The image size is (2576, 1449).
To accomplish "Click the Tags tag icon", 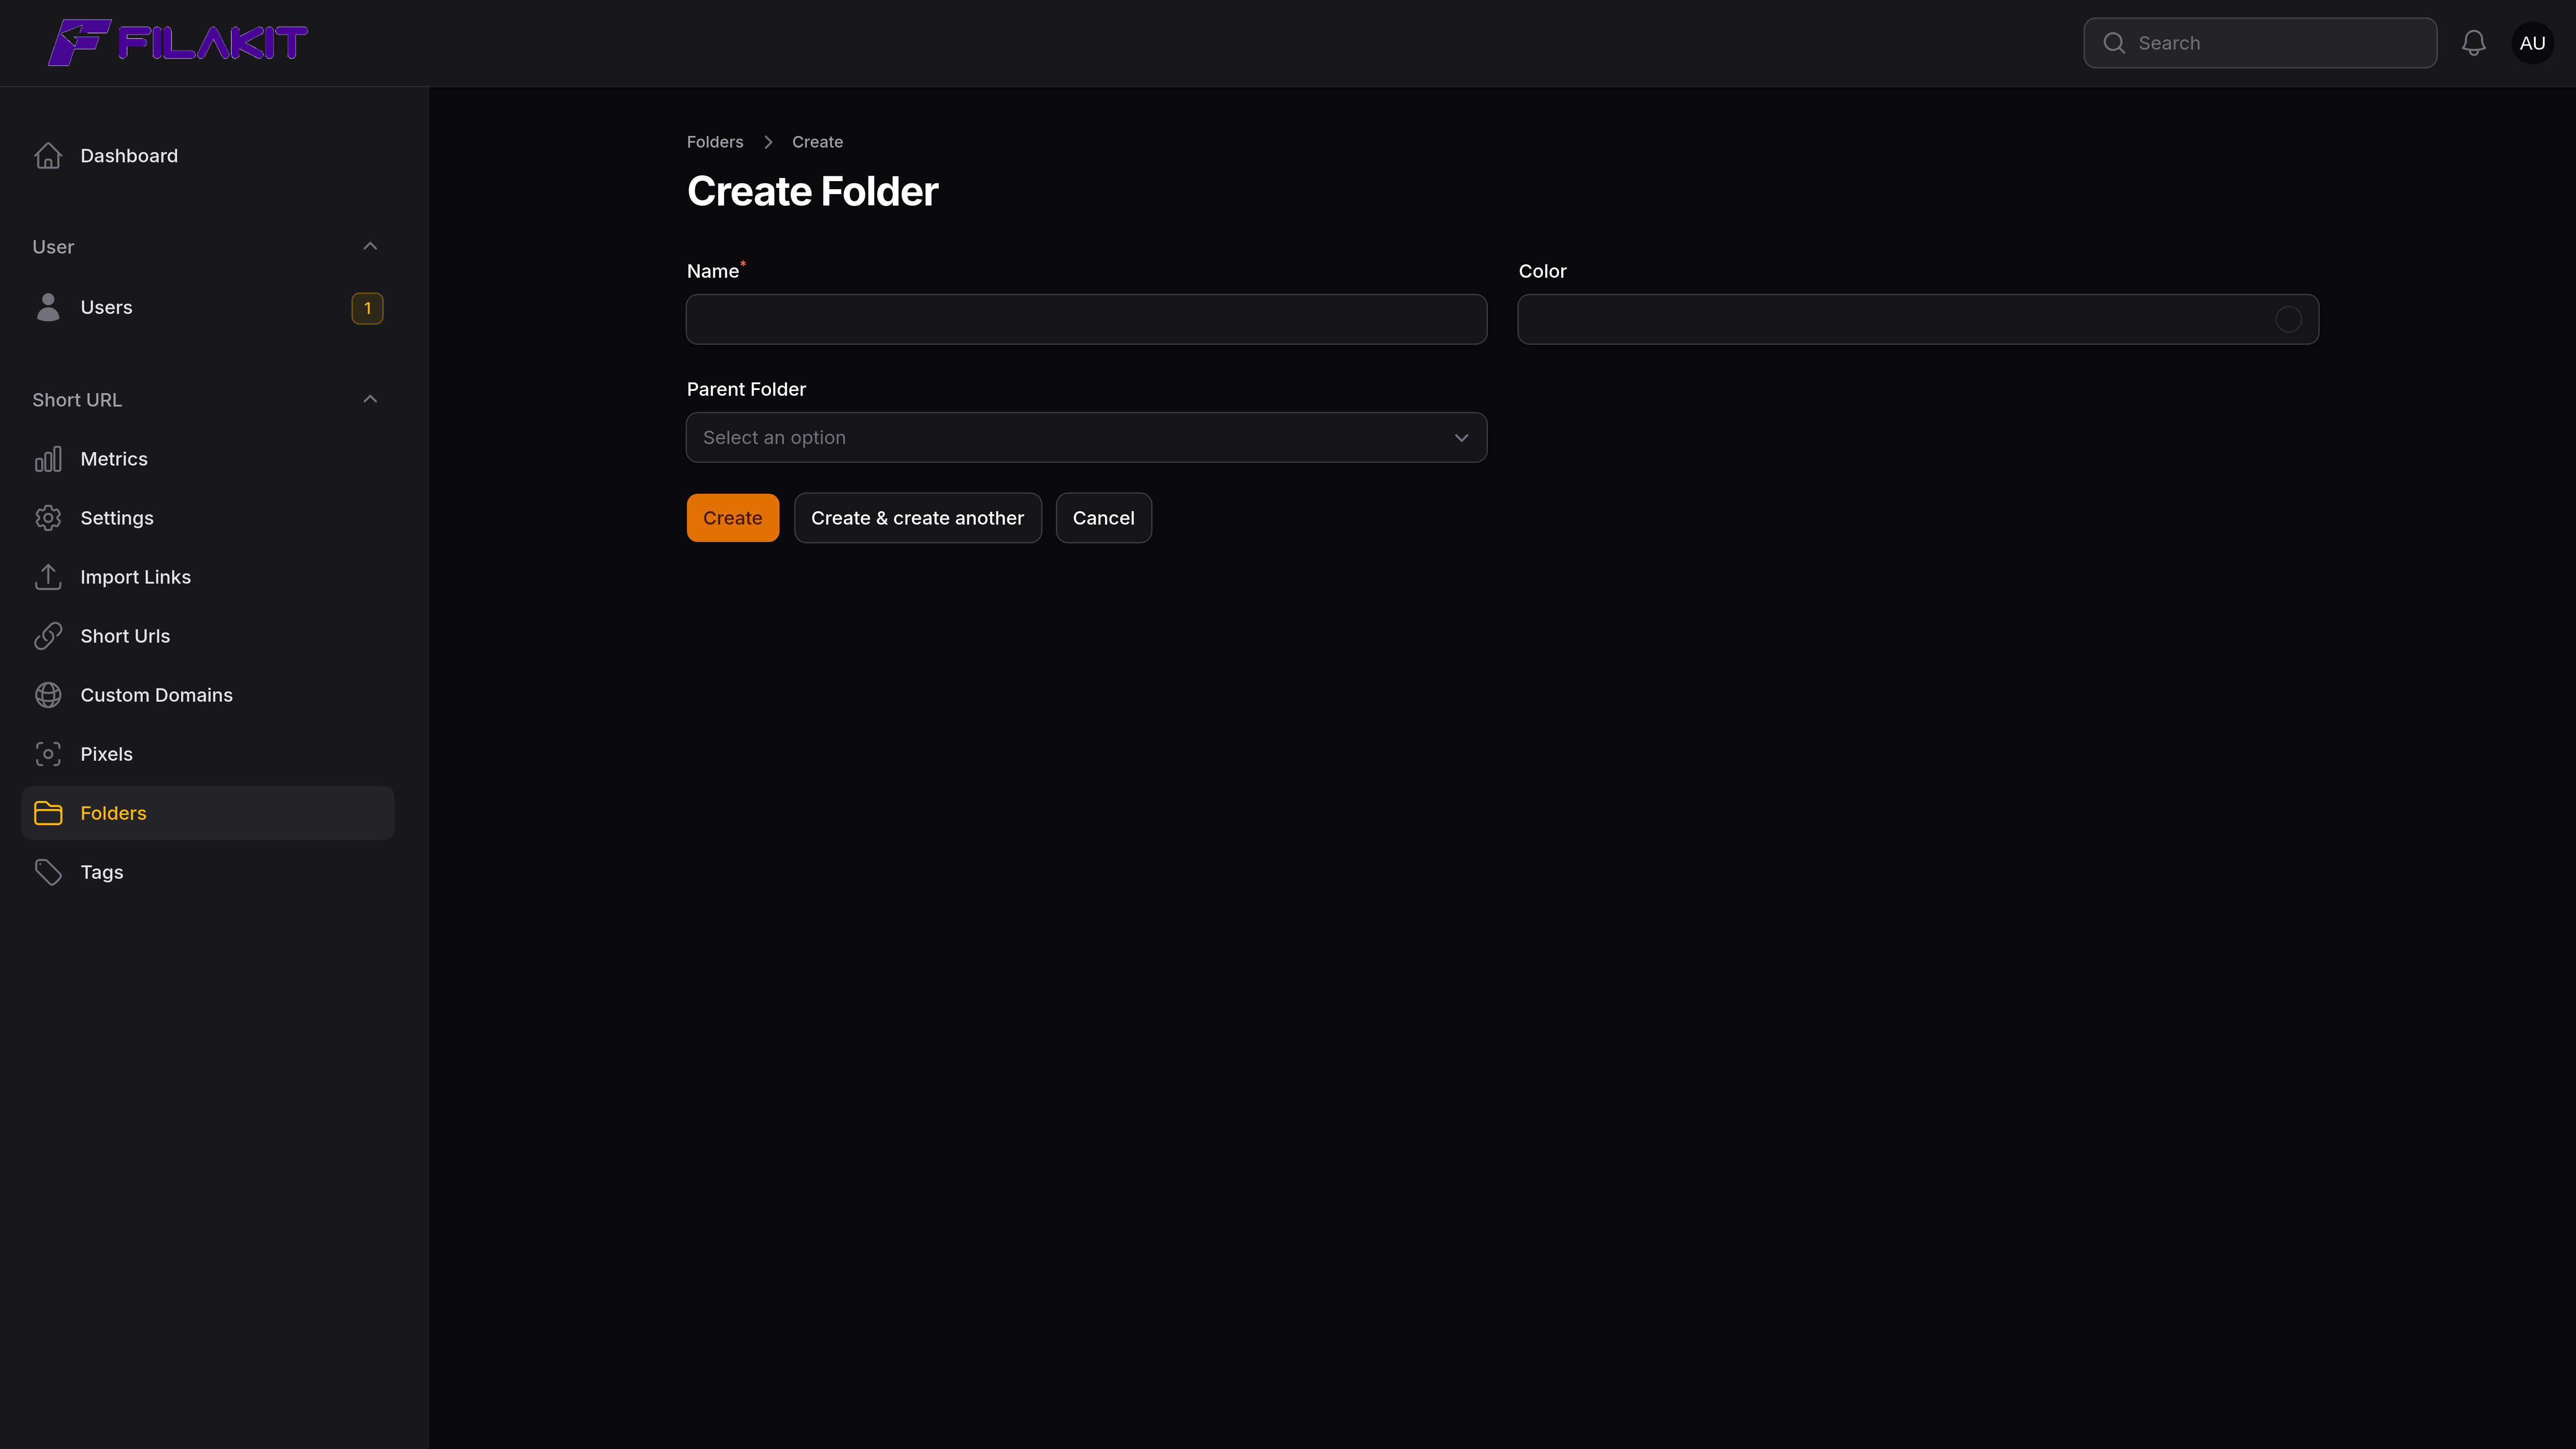I will [48, 872].
